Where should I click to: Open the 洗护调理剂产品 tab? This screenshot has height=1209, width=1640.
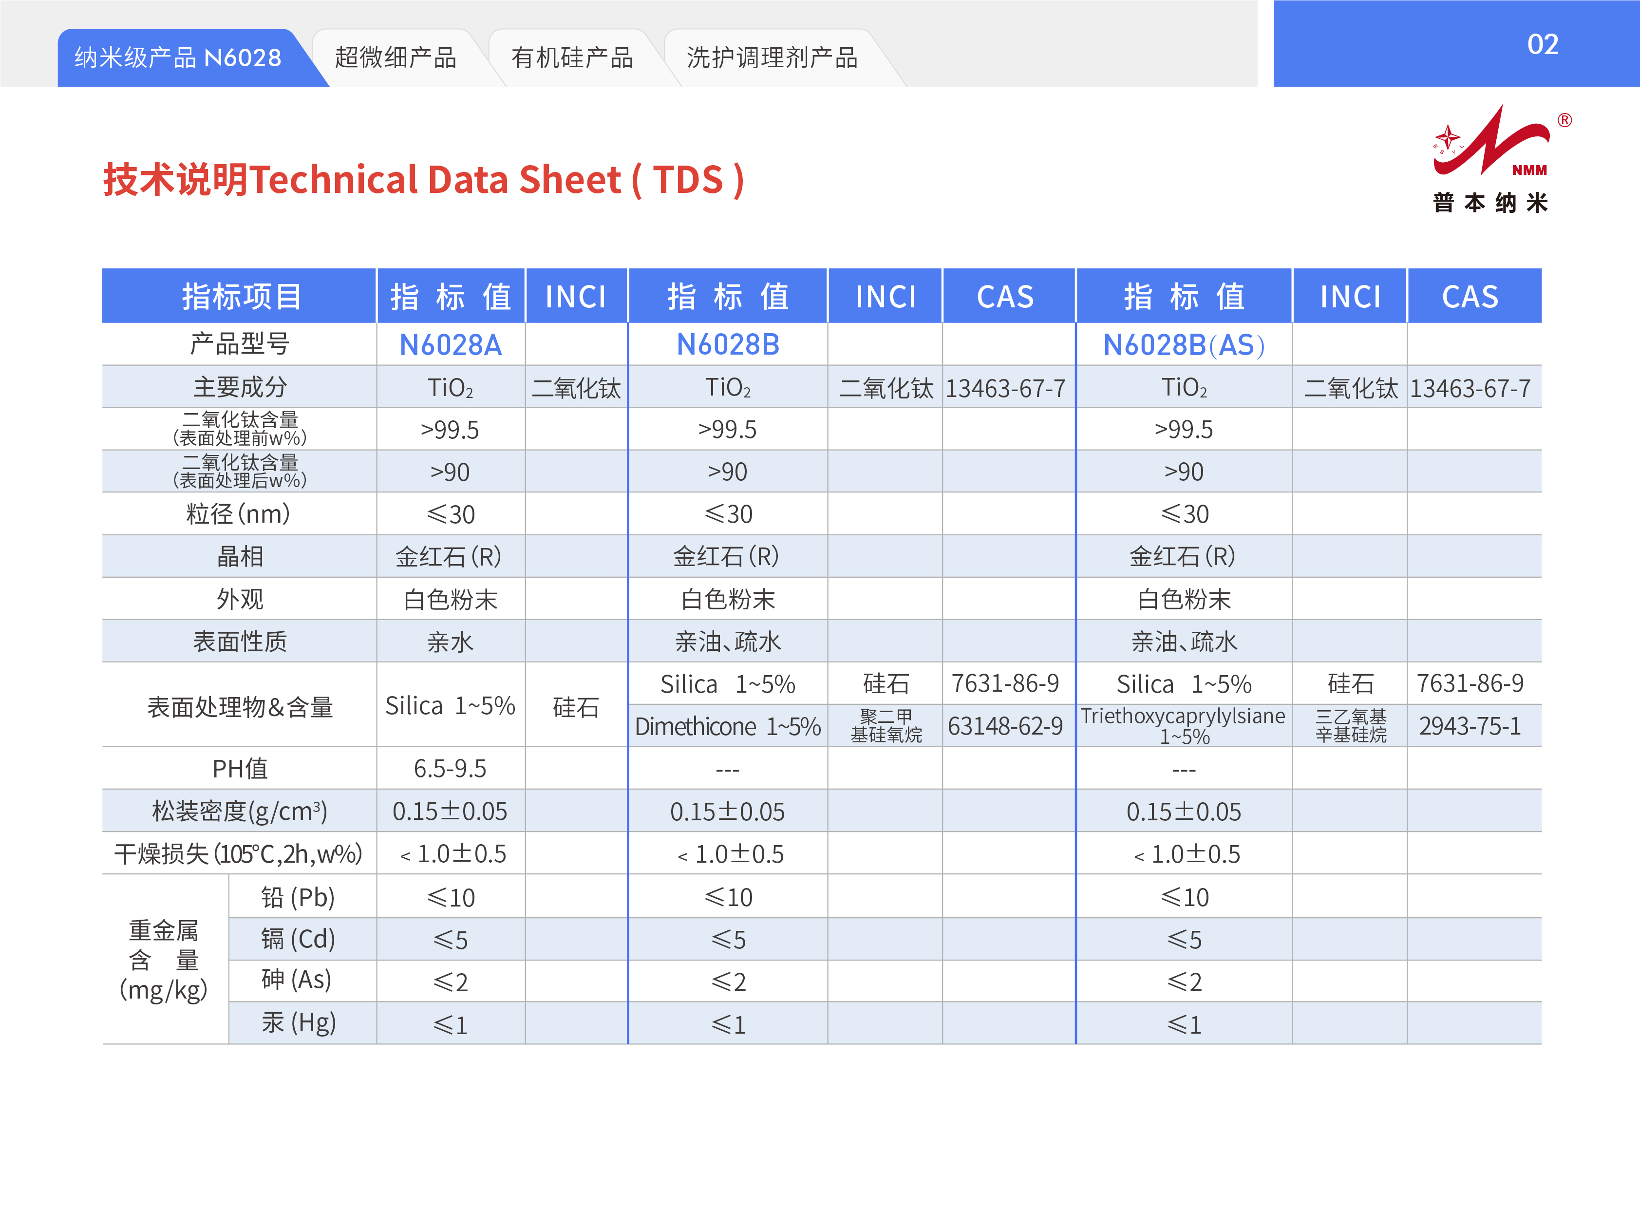point(772,58)
